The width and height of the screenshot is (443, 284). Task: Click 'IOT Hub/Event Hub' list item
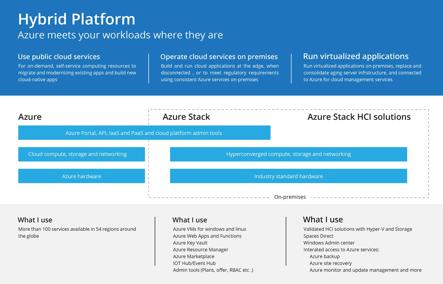point(194,263)
